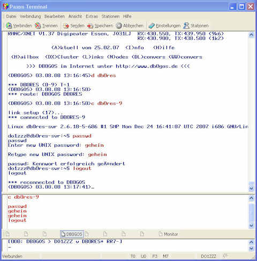Click the Senden send file icon
Image resolution: width=257 pixels, height=261 pixels.
click(66, 26)
